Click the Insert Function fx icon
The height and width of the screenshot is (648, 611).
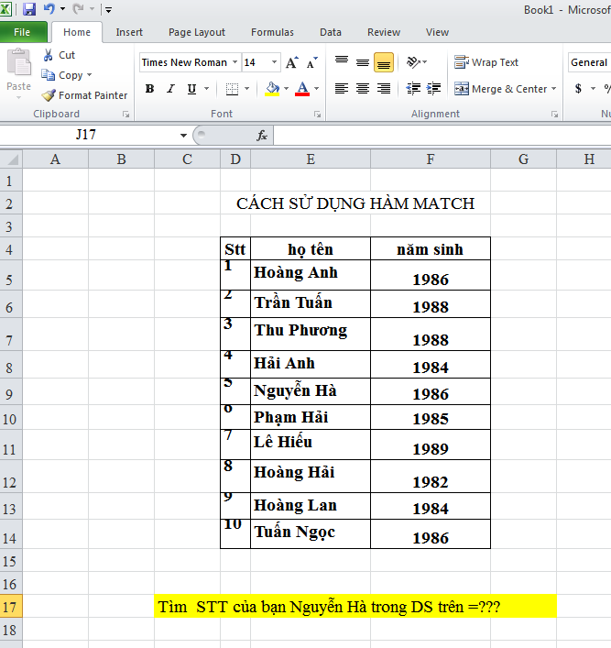click(262, 135)
